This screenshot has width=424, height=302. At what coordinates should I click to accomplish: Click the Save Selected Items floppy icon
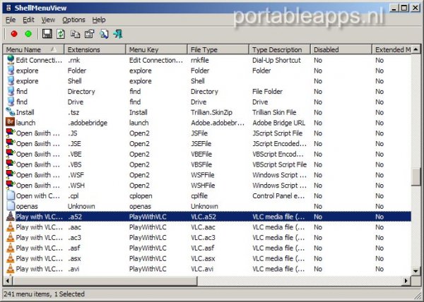click(x=47, y=34)
